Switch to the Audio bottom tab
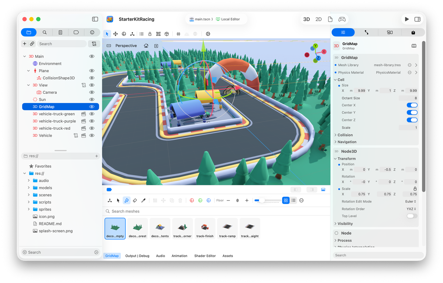Viewport: 443px width, 283px height. click(161, 256)
